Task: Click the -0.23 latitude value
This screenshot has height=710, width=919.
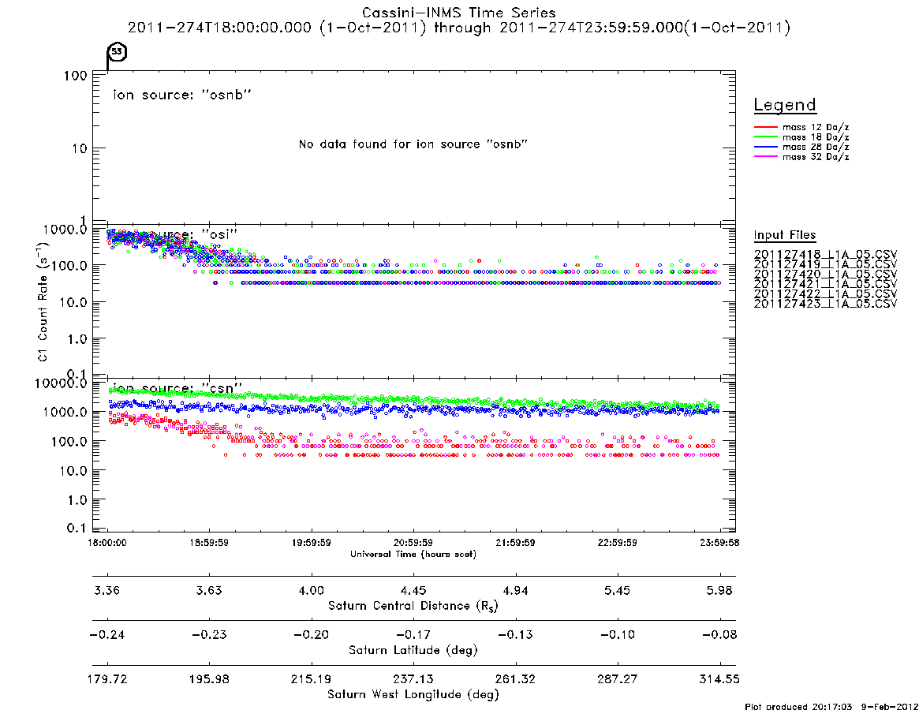Action: tap(209, 635)
